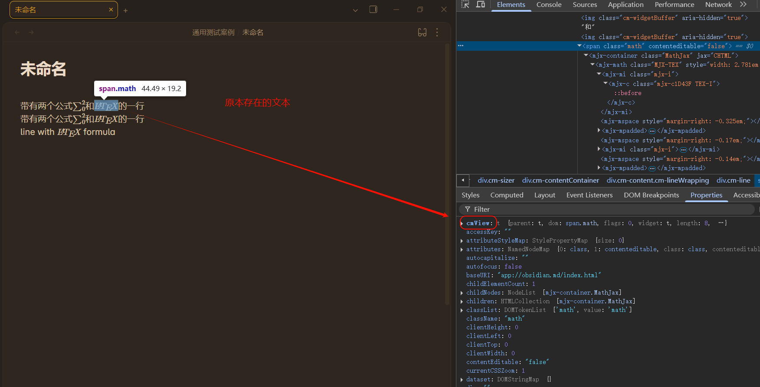Switch to reading view book icon
The width and height of the screenshot is (760, 387).
pos(422,33)
